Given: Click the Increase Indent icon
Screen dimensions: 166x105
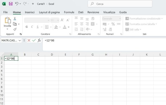Looking at the screenshot, I should [82, 29].
